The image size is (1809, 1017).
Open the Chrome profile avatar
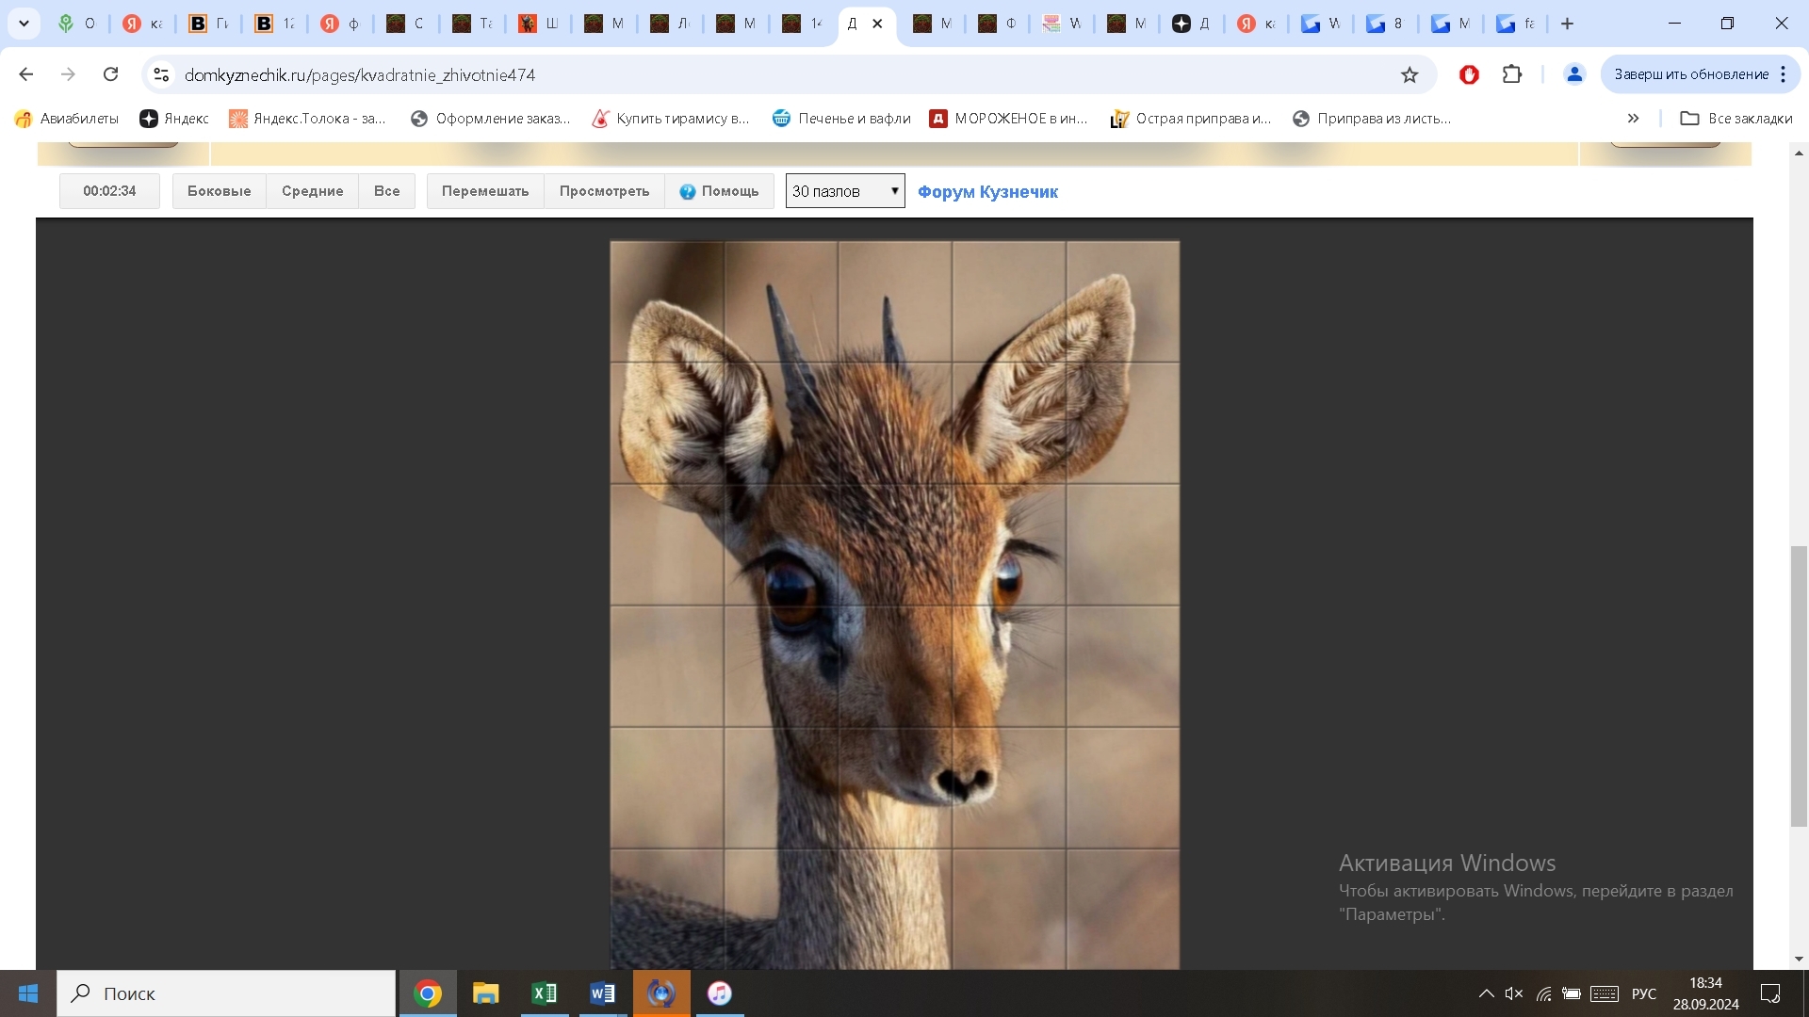click(1574, 74)
